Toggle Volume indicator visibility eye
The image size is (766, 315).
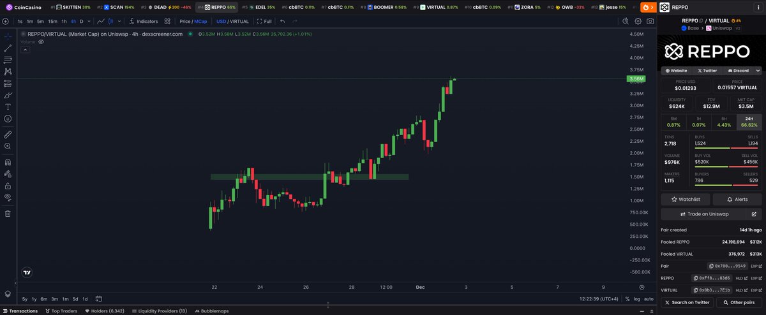click(x=41, y=41)
